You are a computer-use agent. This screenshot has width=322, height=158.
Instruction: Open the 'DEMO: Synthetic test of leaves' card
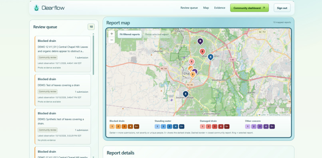63,126
